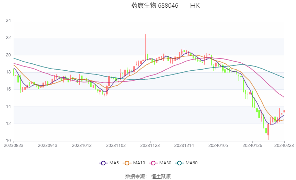
Task: Click x-axis date label 20231214
Action: tap(184, 146)
